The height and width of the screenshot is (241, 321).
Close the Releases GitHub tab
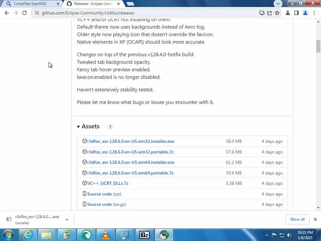click(118, 4)
